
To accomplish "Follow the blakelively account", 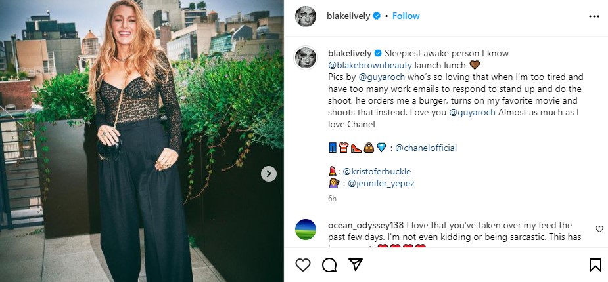I will click(x=406, y=16).
